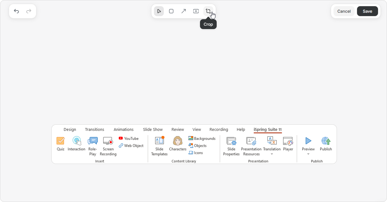The width and height of the screenshot is (387, 202).
Task: Start a Screen Recording
Action: pyautogui.click(x=108, y=146)
